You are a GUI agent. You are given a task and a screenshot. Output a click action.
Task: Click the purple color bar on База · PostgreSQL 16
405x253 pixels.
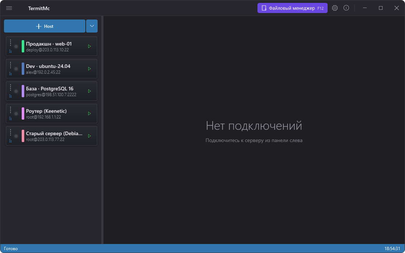coord(23,91)
